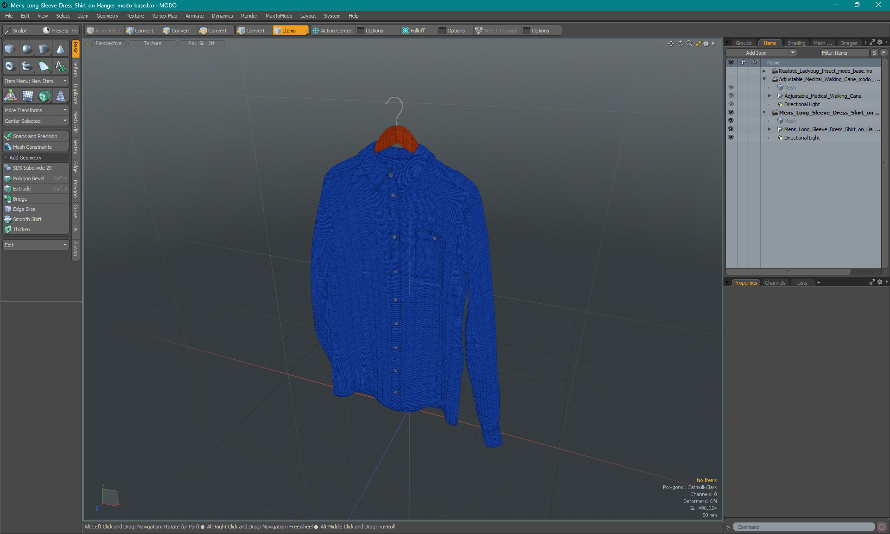Click the Edge Slice tool
Viewport: 890px width, 534px height.
[36, 209]
